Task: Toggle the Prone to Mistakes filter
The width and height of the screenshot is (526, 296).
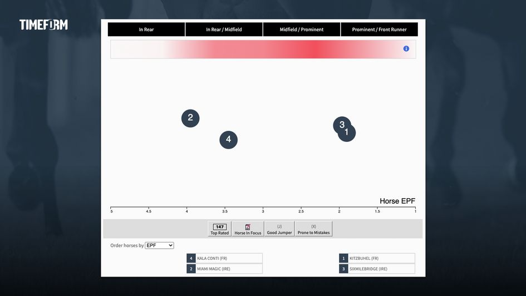Action: click(313, 229)
